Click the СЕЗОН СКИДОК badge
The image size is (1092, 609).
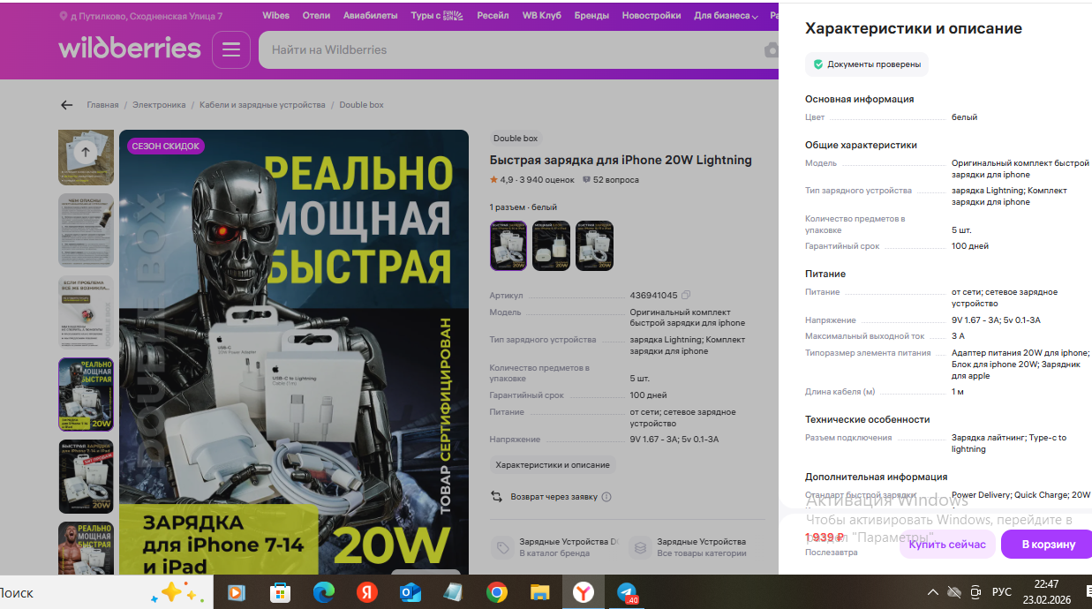[166, 146]
